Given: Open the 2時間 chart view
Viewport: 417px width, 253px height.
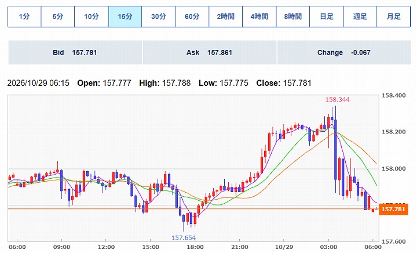Looking at the screenshot, I should click(225, 16).
